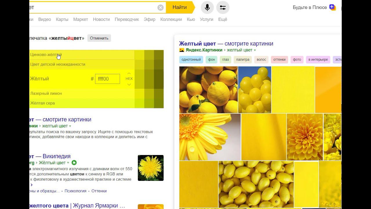The height and width of the screenshot is (209, 371).
Task: Open the Услуги tab
Action: tap(206, 19)
